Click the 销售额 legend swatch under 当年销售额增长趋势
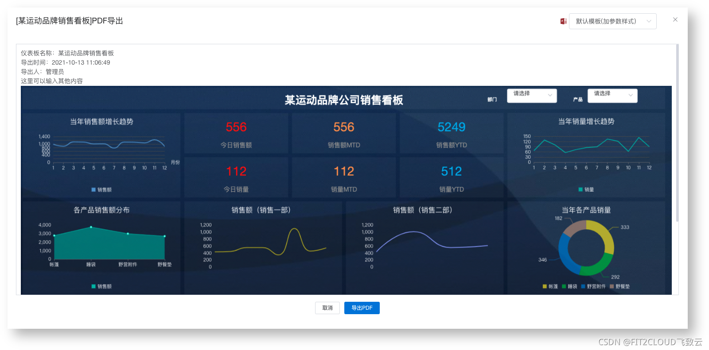Viewport: 709px width, 350px height. [93, 189]
